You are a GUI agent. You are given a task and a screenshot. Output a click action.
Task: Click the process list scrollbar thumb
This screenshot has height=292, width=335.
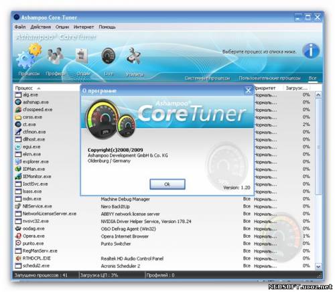pos(318,147)
